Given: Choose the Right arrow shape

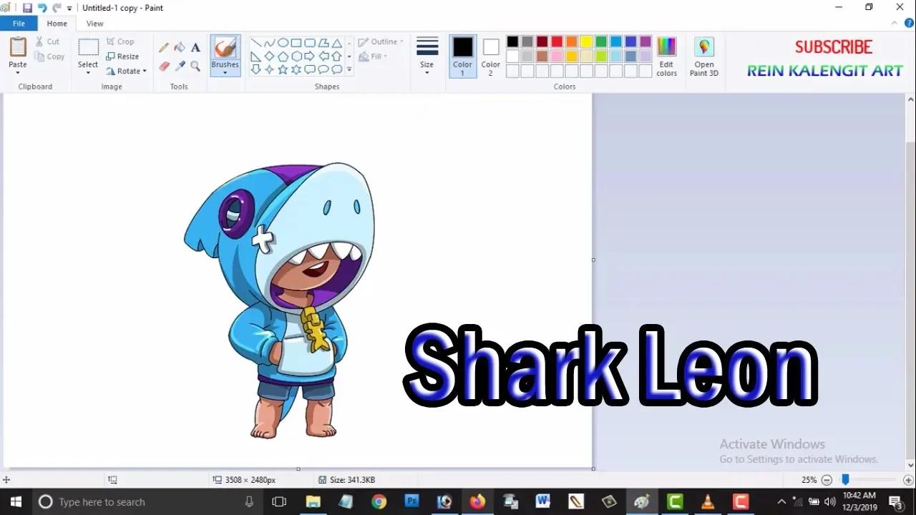Looking at the screenshot, I should pyautogui.click(x=310, y=57).
